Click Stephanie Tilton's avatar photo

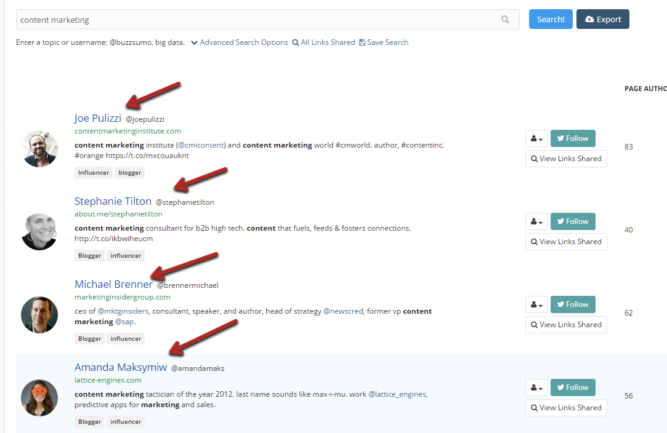click(x=39, y=232)
